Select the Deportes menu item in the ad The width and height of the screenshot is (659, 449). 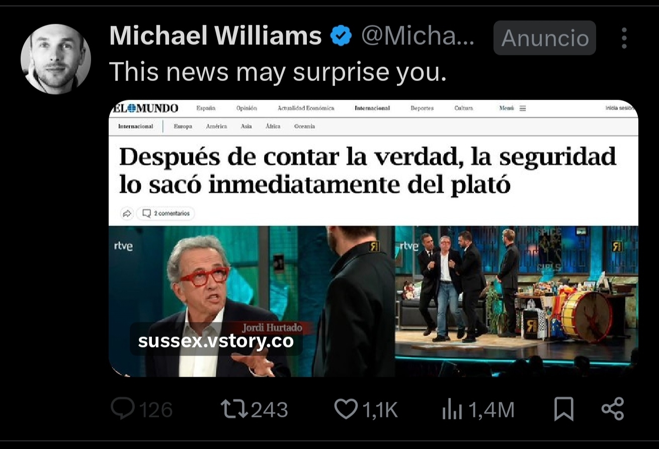[422, 108]
